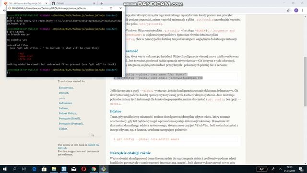Click the A/C battery indicator
This screenshot has width=307, height=173.
[262, 169]
